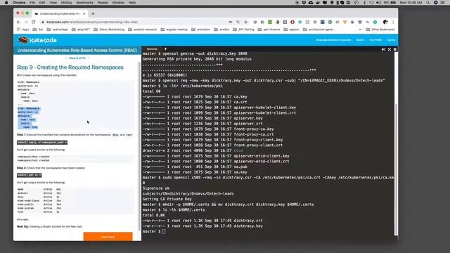Open a new Chrome tab

click(x=93, y=14)
